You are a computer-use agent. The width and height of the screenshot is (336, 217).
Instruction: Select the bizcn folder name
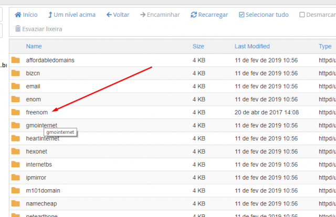pos(33,73)
